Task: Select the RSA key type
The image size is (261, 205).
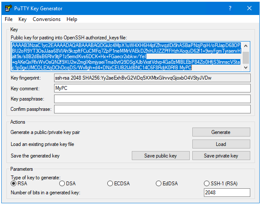Action: click(14, 183)
